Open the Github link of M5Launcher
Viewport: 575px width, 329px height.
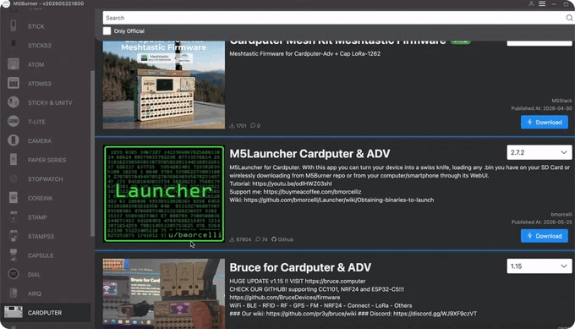pyautogui.click(x=282, y=239)
